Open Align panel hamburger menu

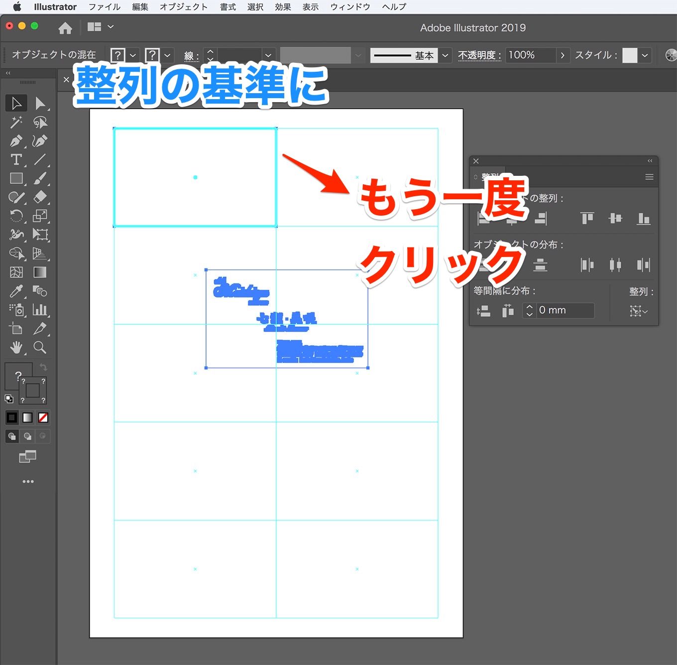pos(649,177)
